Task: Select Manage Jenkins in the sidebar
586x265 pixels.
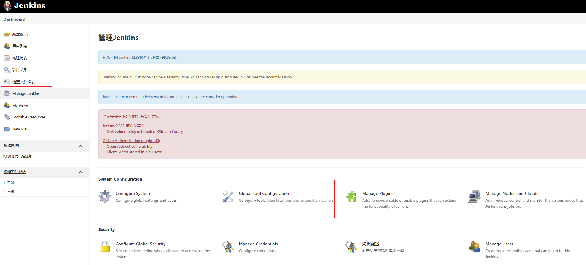Action: [26, 93]
